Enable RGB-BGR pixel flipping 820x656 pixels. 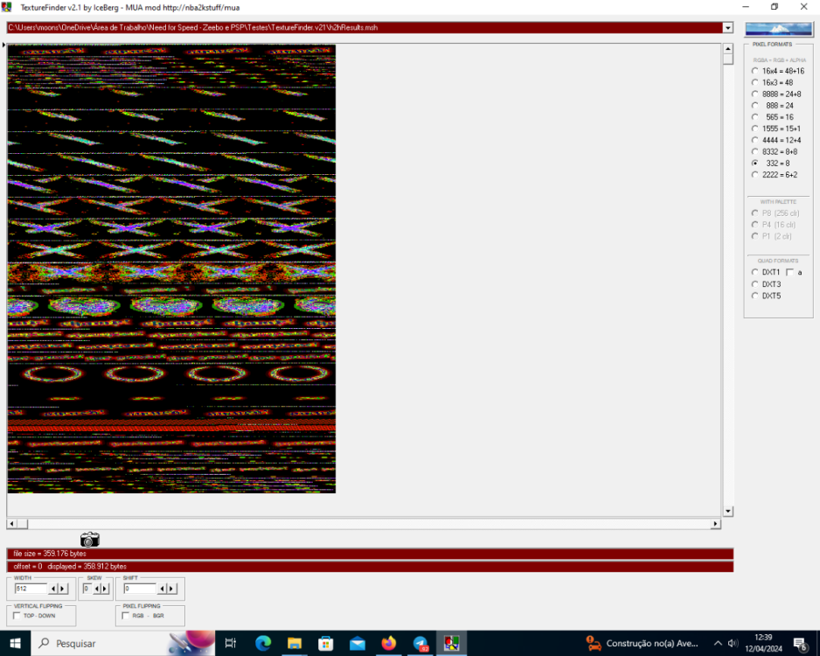[125, 616]
